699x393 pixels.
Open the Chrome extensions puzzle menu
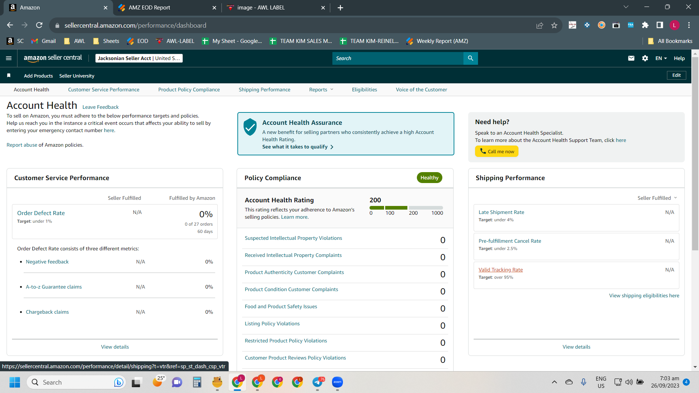[645, 25]
